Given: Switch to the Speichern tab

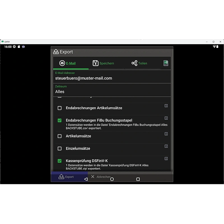Looking at the screenshot, I should [x=107, y=63].
